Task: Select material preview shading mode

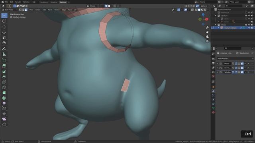Action: click(202, 10)
